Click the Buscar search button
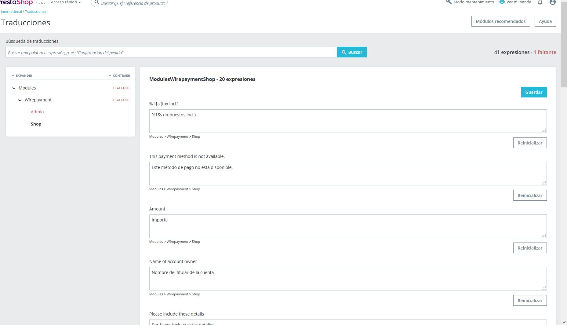 pyautogui.click(x=352, y=52)
